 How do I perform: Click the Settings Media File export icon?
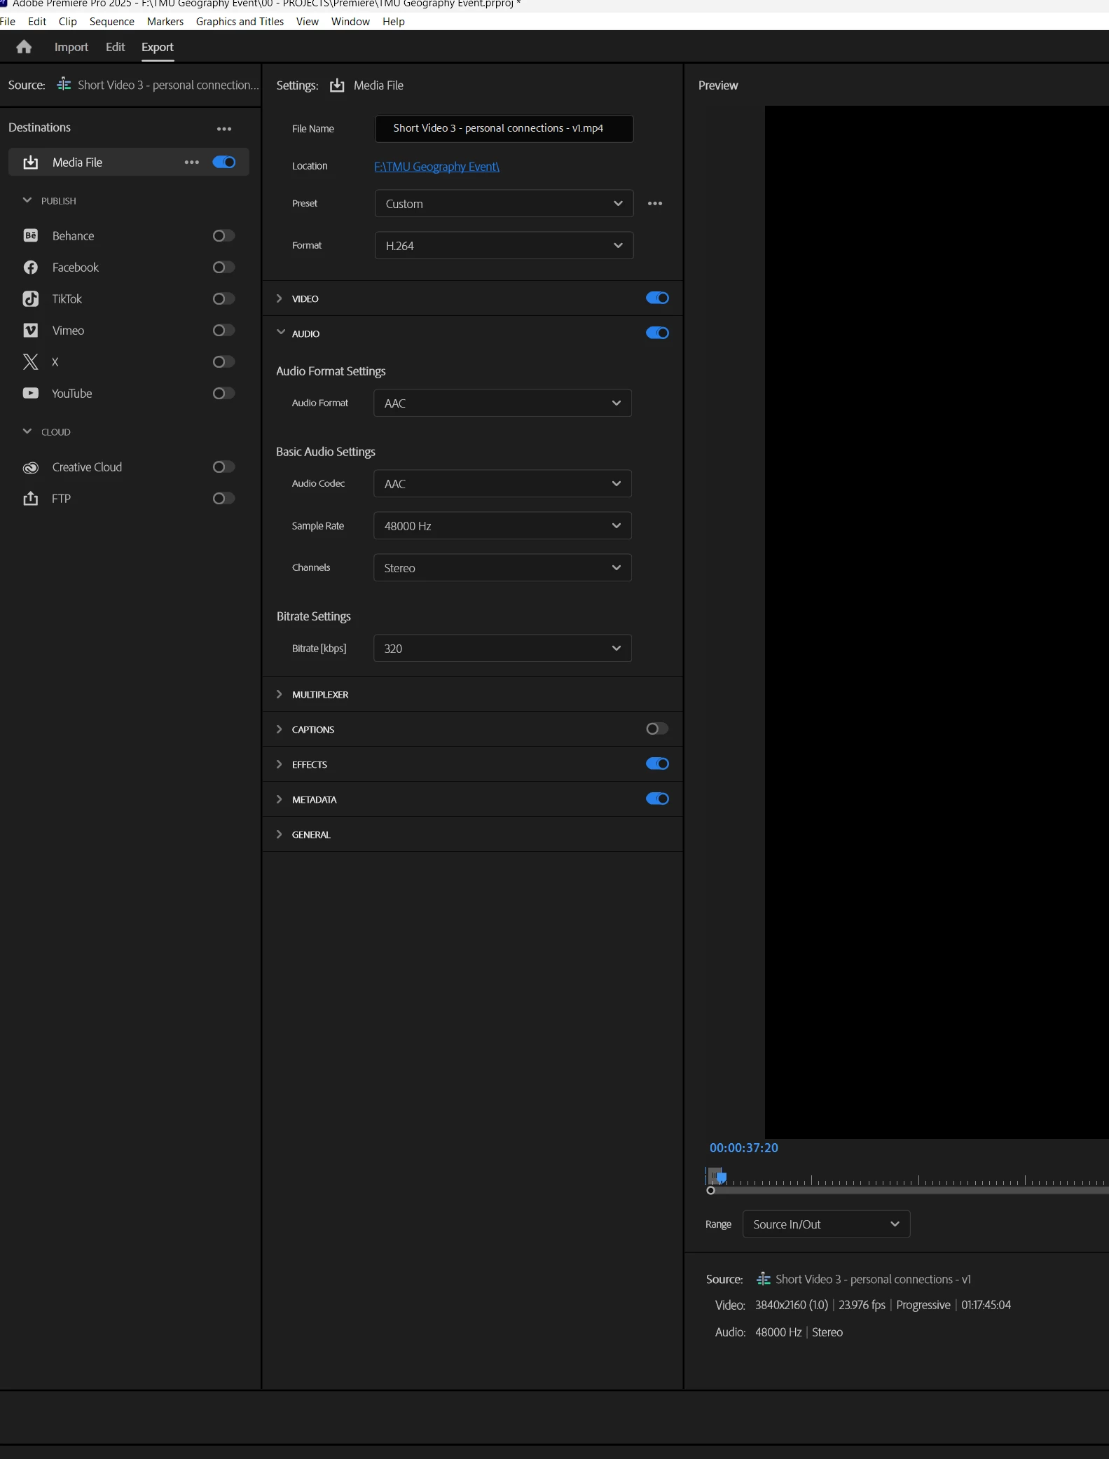point(338,85)
